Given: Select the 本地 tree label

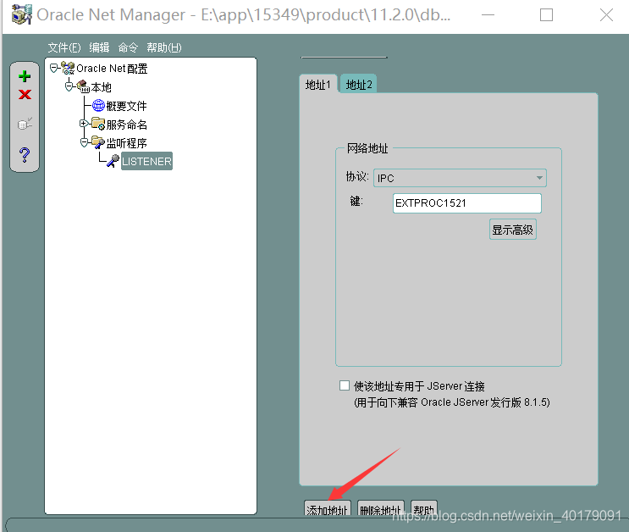Looking at the screenshot, I should pos(101,86).
